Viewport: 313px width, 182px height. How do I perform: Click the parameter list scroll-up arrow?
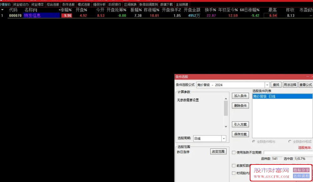(226, 99)
